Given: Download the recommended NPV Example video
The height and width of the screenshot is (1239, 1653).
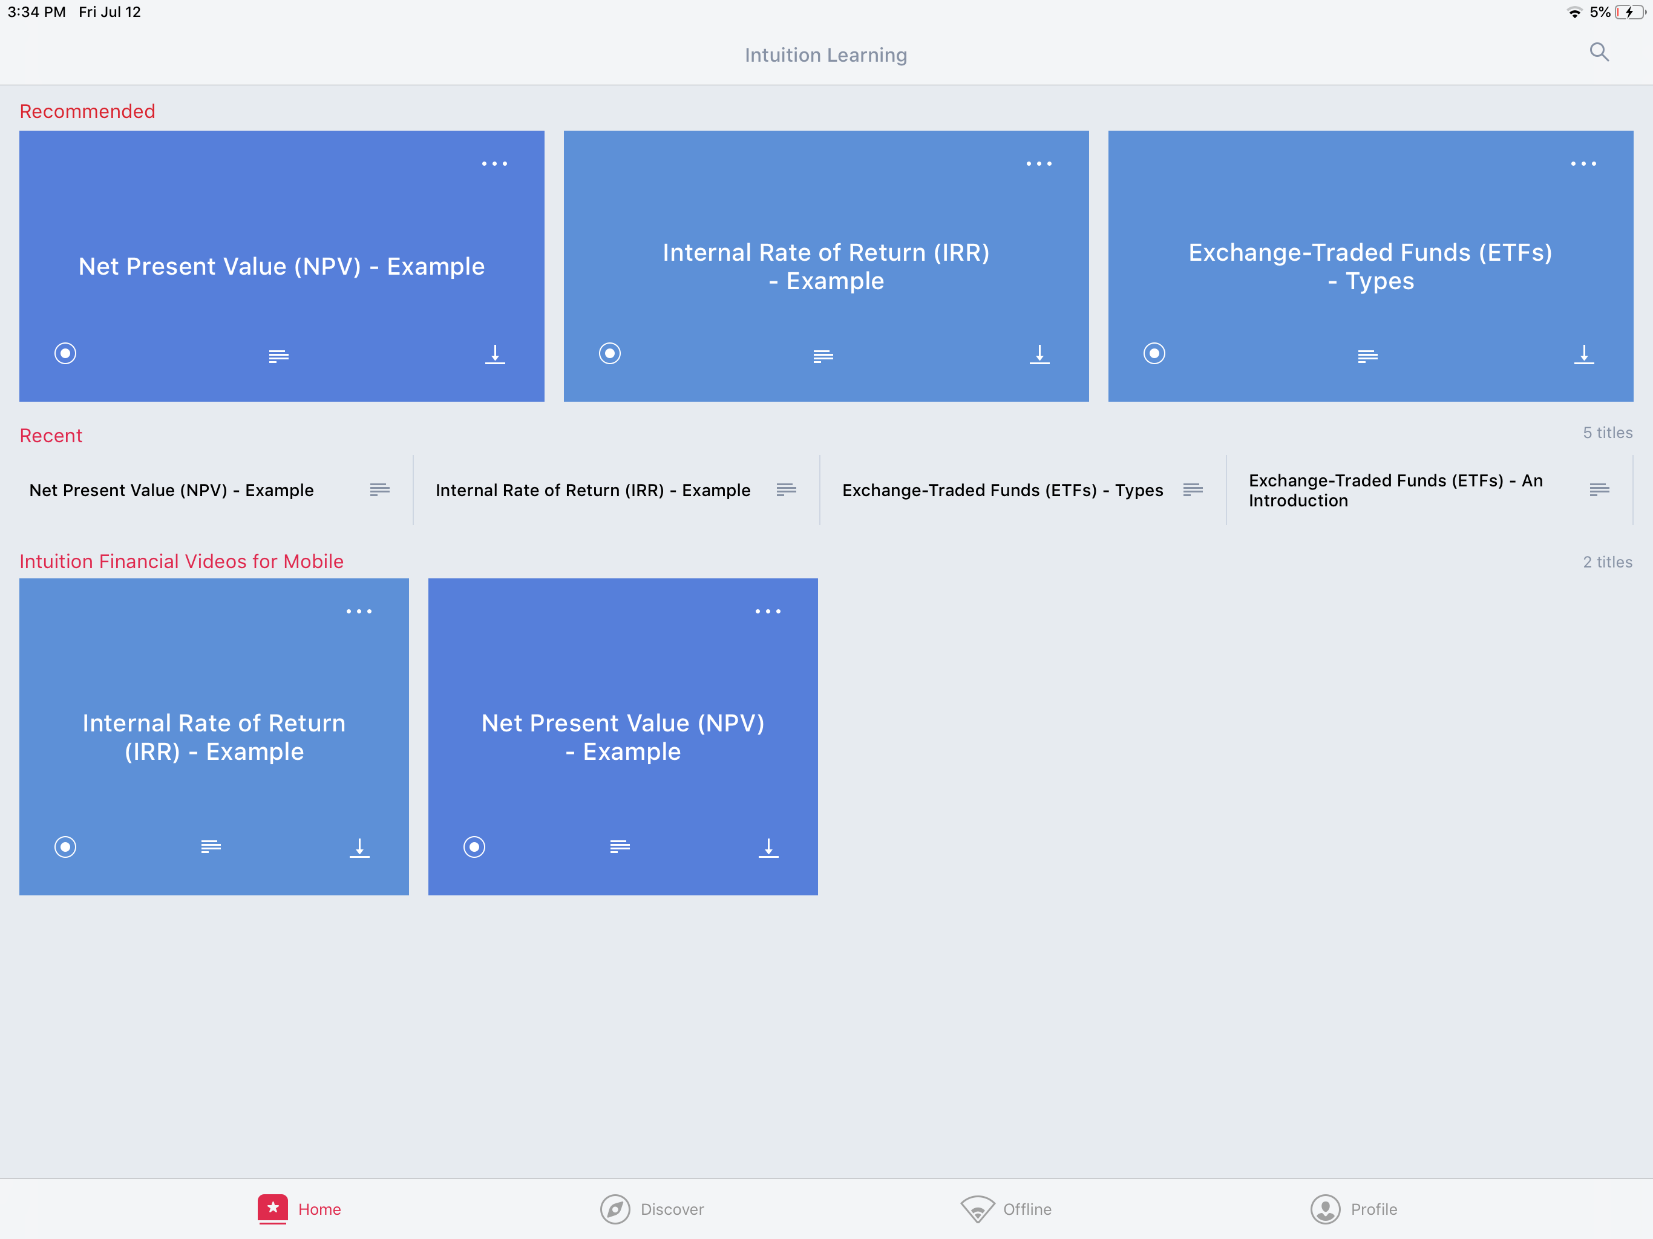Looking at the screenshot, I should [495, 354].
